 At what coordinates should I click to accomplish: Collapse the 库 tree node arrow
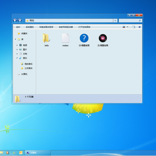point(16,40)
